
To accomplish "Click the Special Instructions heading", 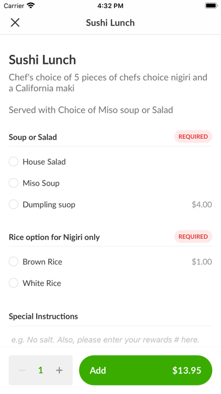I will pyautogui.click(x=43, y=316).
